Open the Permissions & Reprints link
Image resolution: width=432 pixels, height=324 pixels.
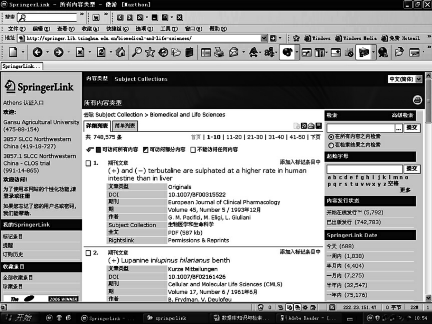pyautogui.click(x=198, y=241)
